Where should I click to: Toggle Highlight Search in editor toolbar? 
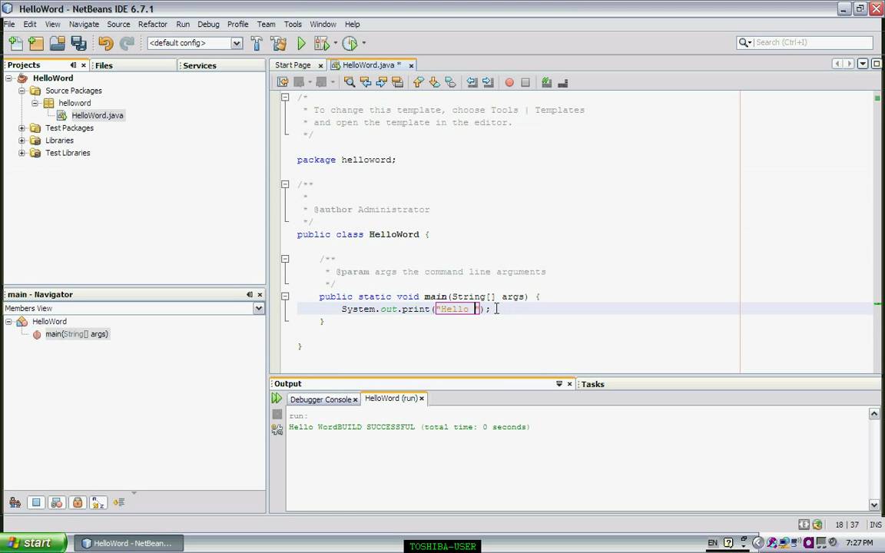pyautogui.click(x=397, y=82)
